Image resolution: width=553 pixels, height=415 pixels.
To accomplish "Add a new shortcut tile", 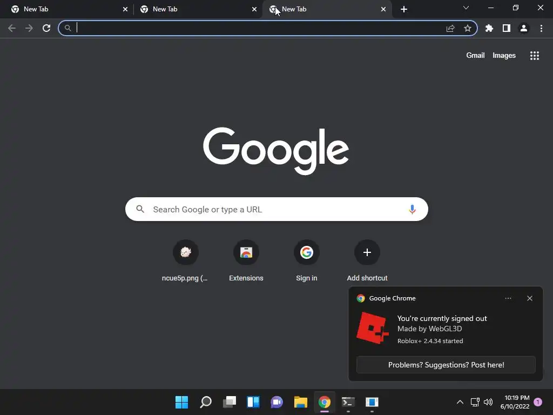I will [x=367, y=261].
